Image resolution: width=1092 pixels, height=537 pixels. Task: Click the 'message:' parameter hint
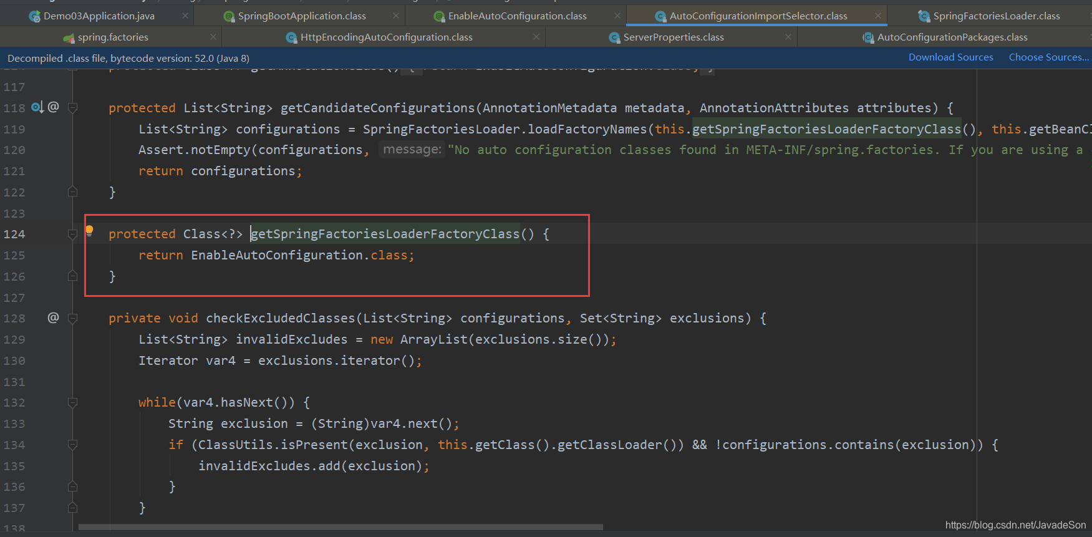[412, 150]
